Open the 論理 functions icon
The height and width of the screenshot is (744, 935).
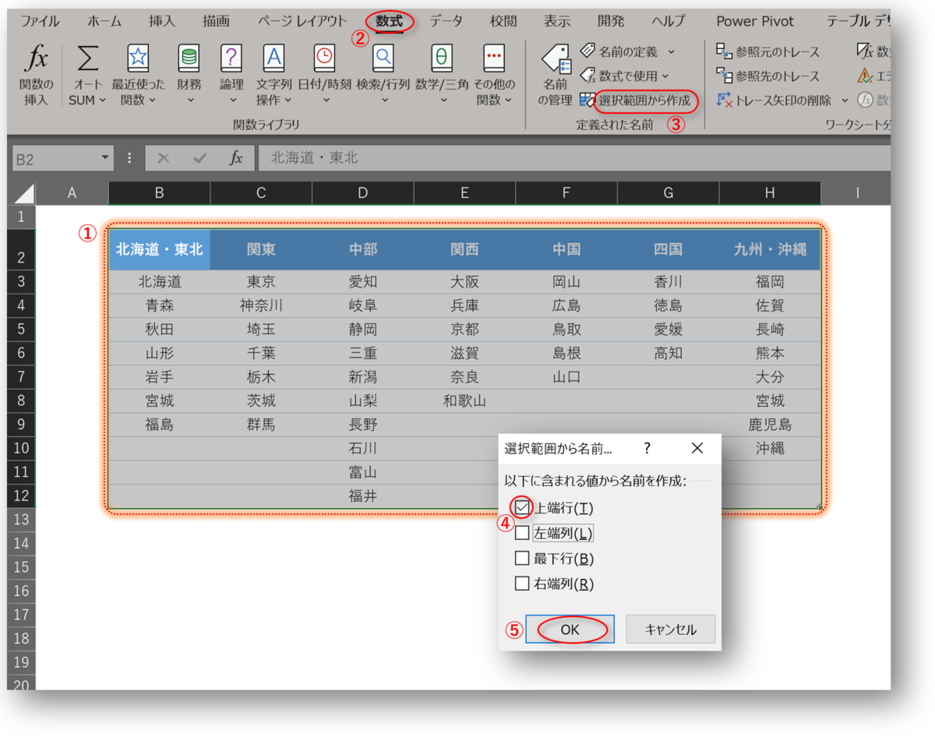(231, 58)
